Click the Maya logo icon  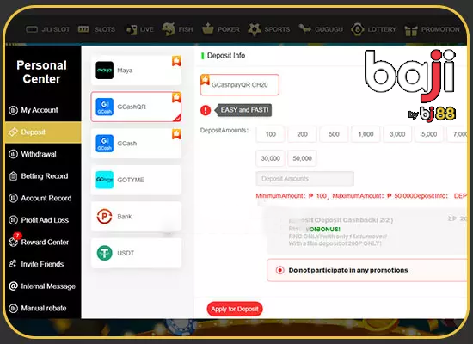click(104, 71)
